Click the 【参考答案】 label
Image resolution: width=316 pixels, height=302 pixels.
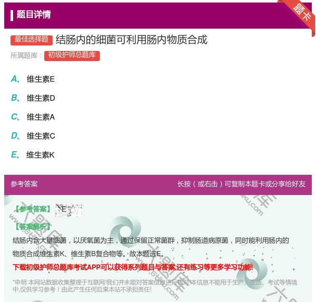click(x=32, y=209)
